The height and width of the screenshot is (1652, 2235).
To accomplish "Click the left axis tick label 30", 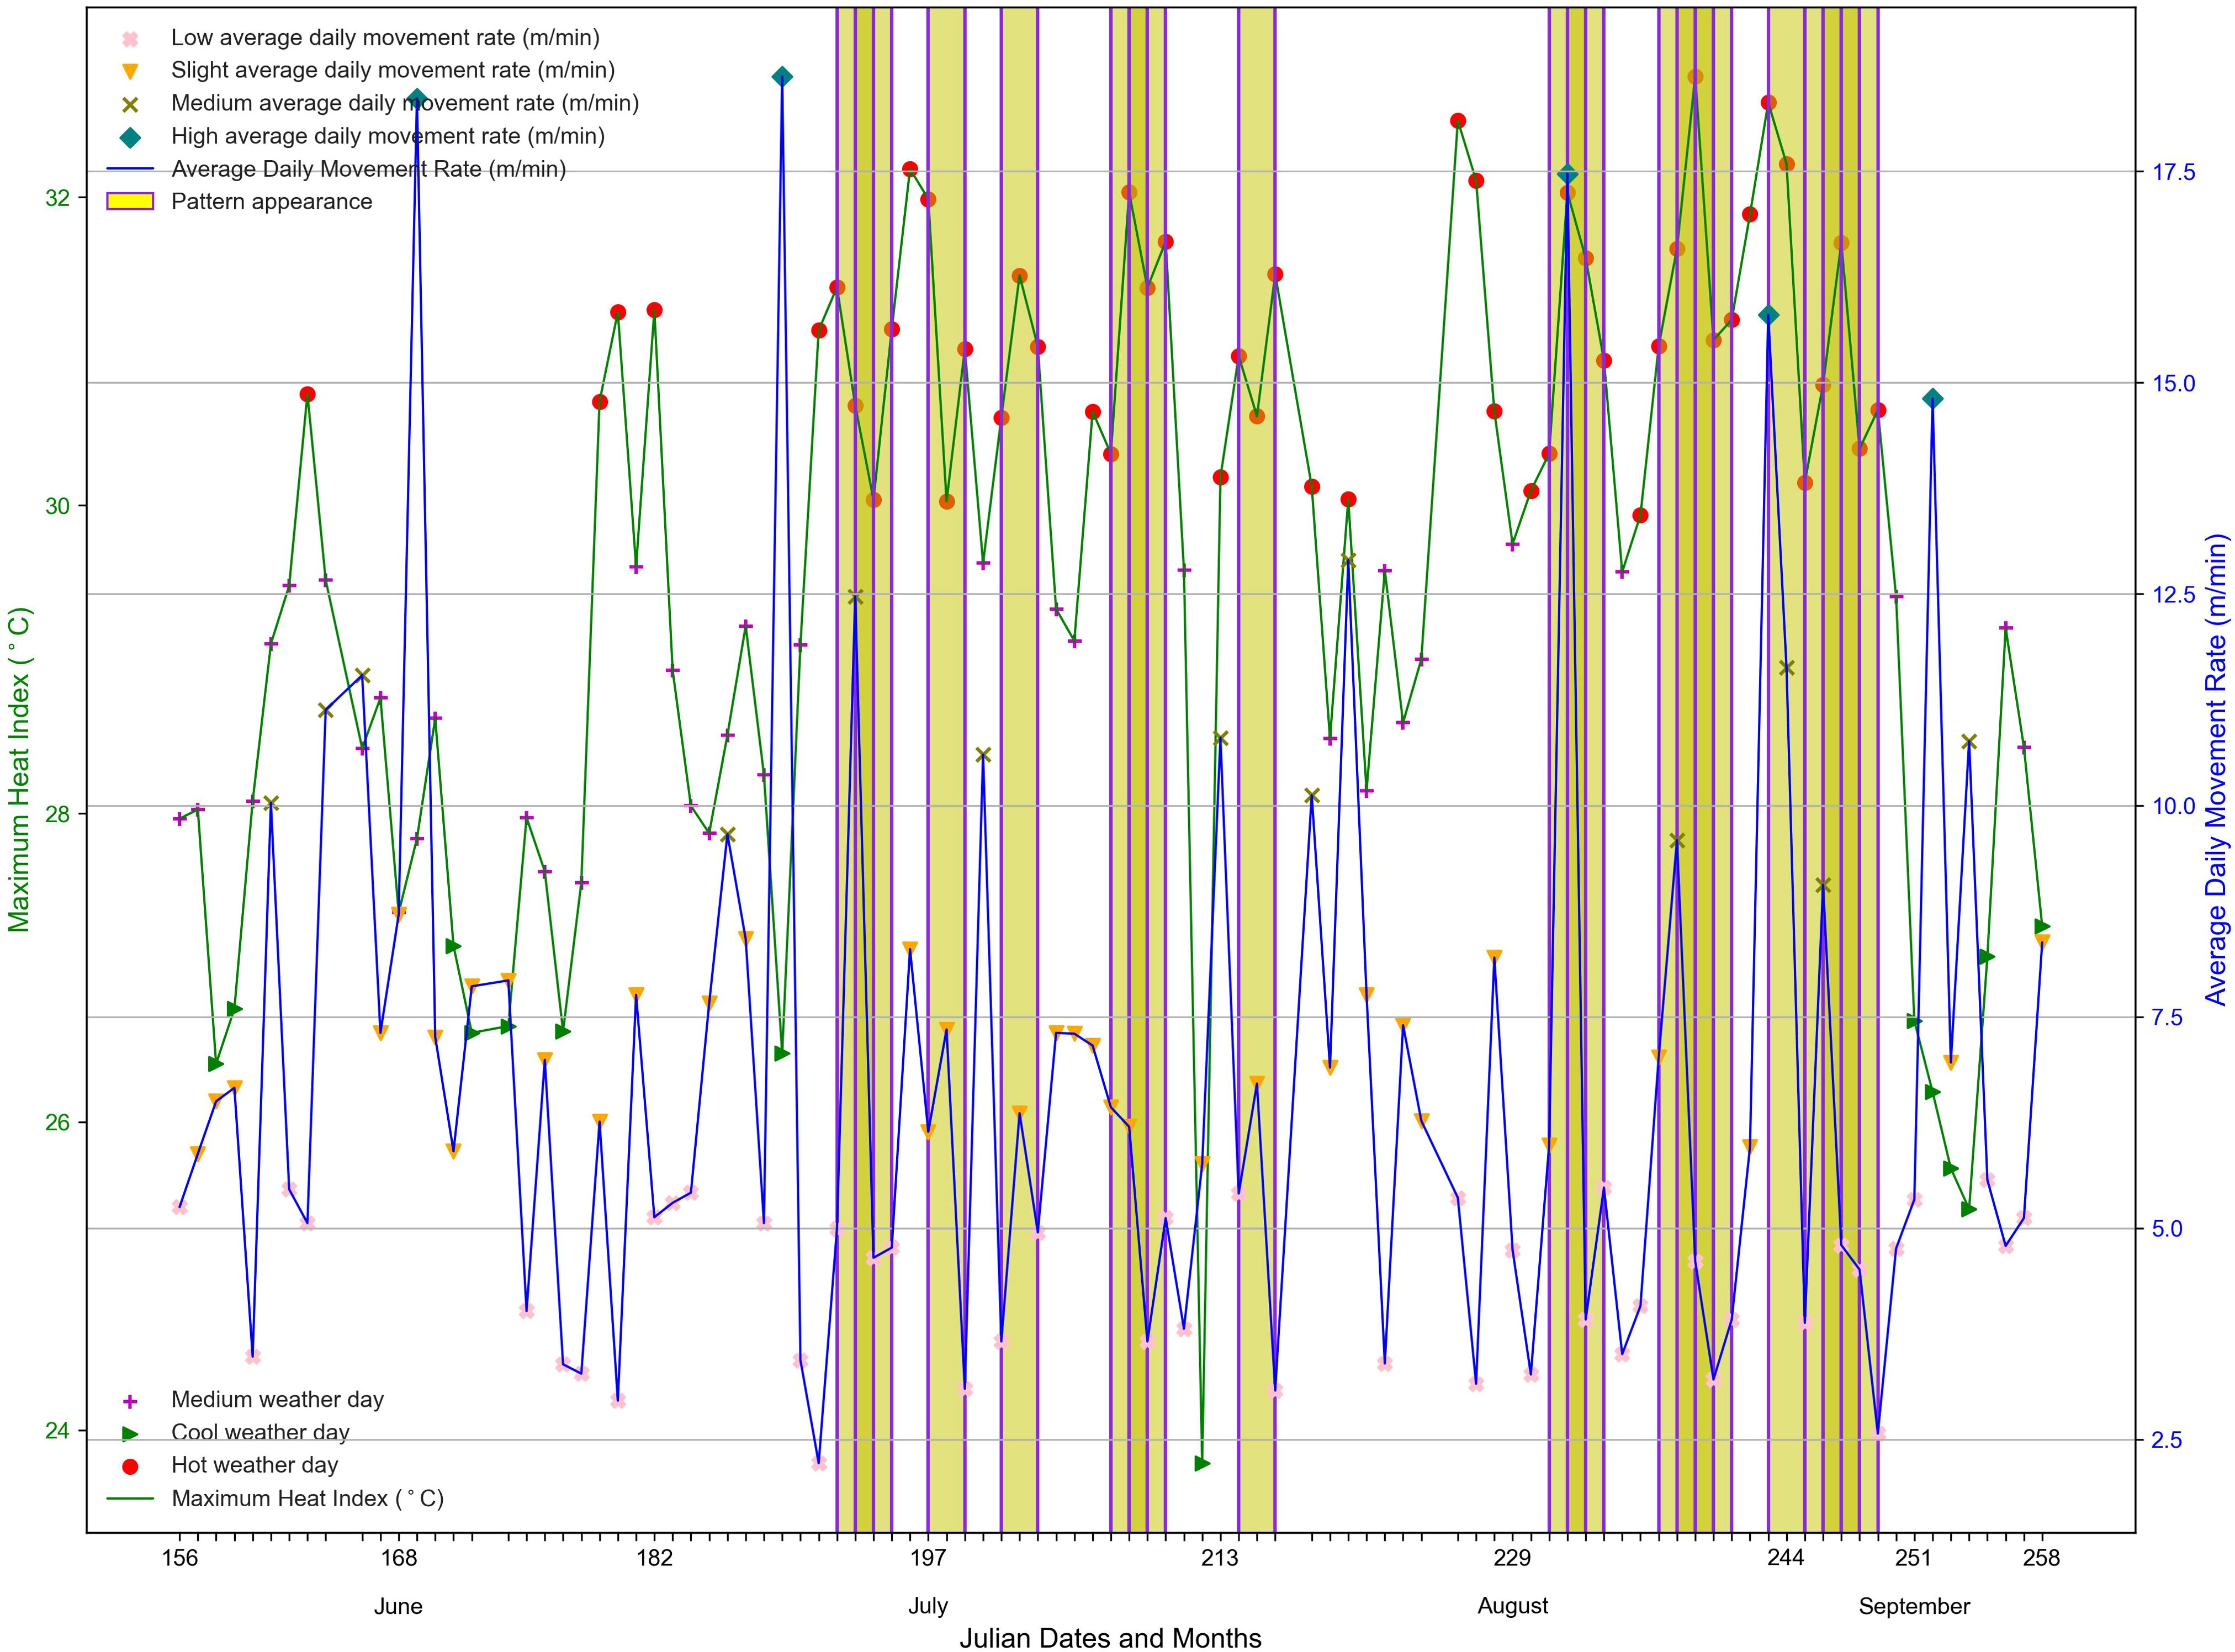I will (59, 506).
